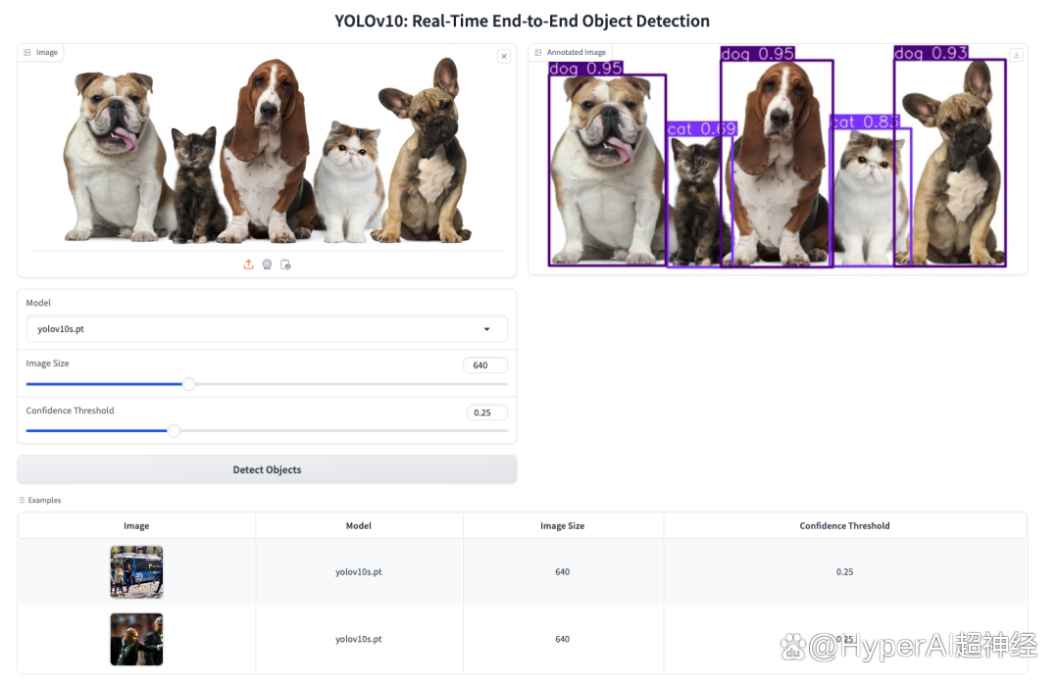The image size is (1059, 684).
Task: Load the second example thumbnail with men
Action: pos(136,639)
